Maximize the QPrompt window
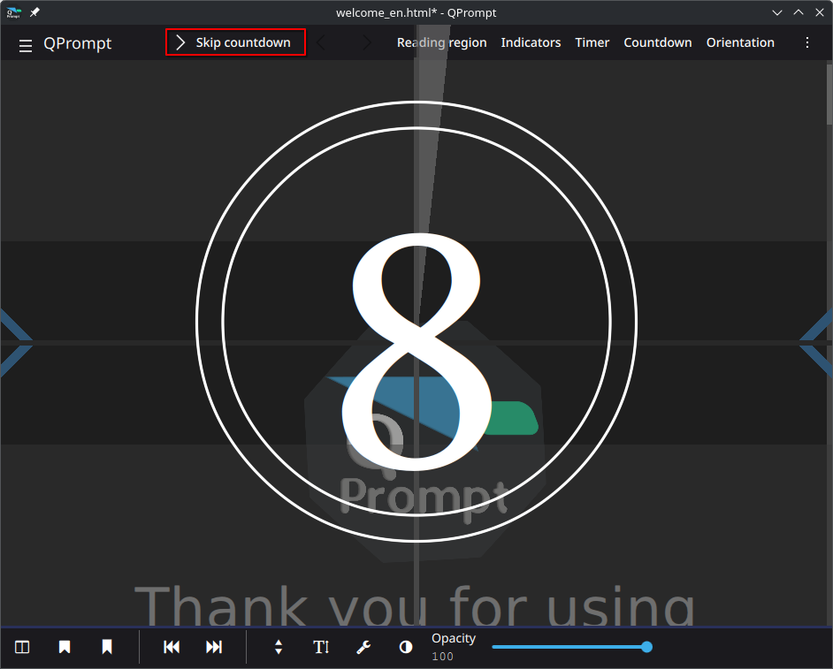Image resolution: width=833 pixels, height=669 pixels. tap(799, 12)
